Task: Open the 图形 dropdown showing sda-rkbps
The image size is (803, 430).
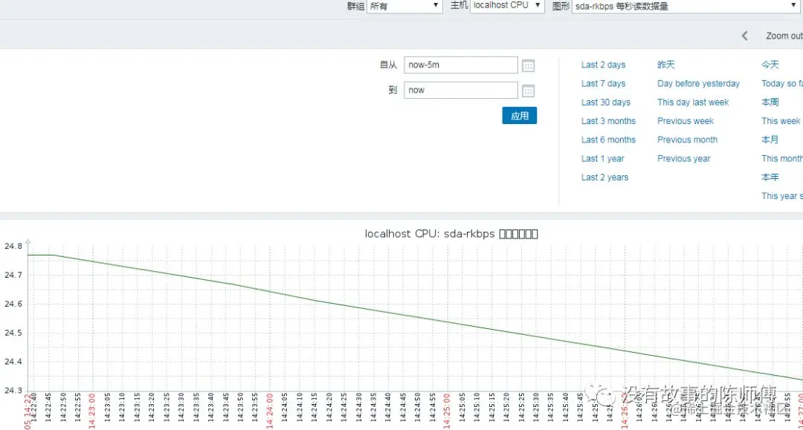Action: click(686, 6)
